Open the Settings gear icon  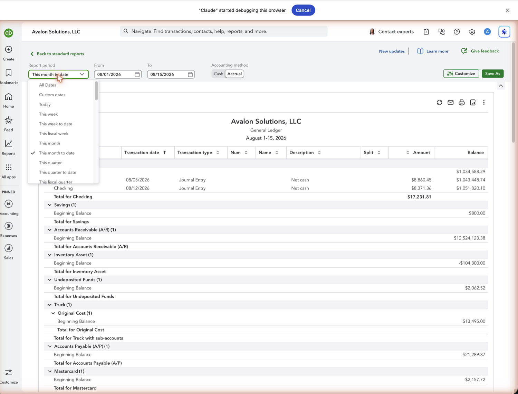(x=472, y=32)
